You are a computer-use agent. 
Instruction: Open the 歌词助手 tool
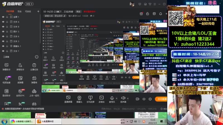tap(6, 93)
